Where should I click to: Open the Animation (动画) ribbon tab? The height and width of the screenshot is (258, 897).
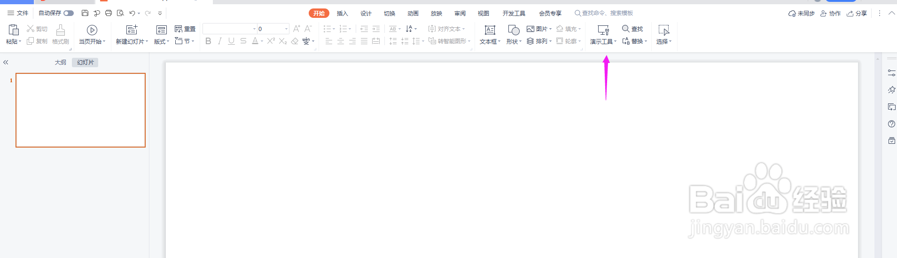pyautogui.click(x=413, y=13)
